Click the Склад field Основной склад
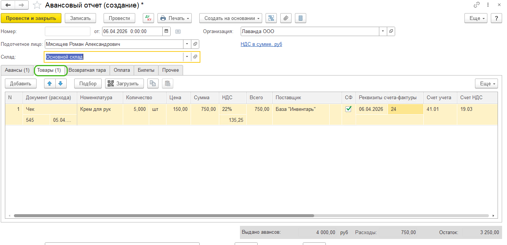Viewport: 507px width, 245px height. [114, 57]
